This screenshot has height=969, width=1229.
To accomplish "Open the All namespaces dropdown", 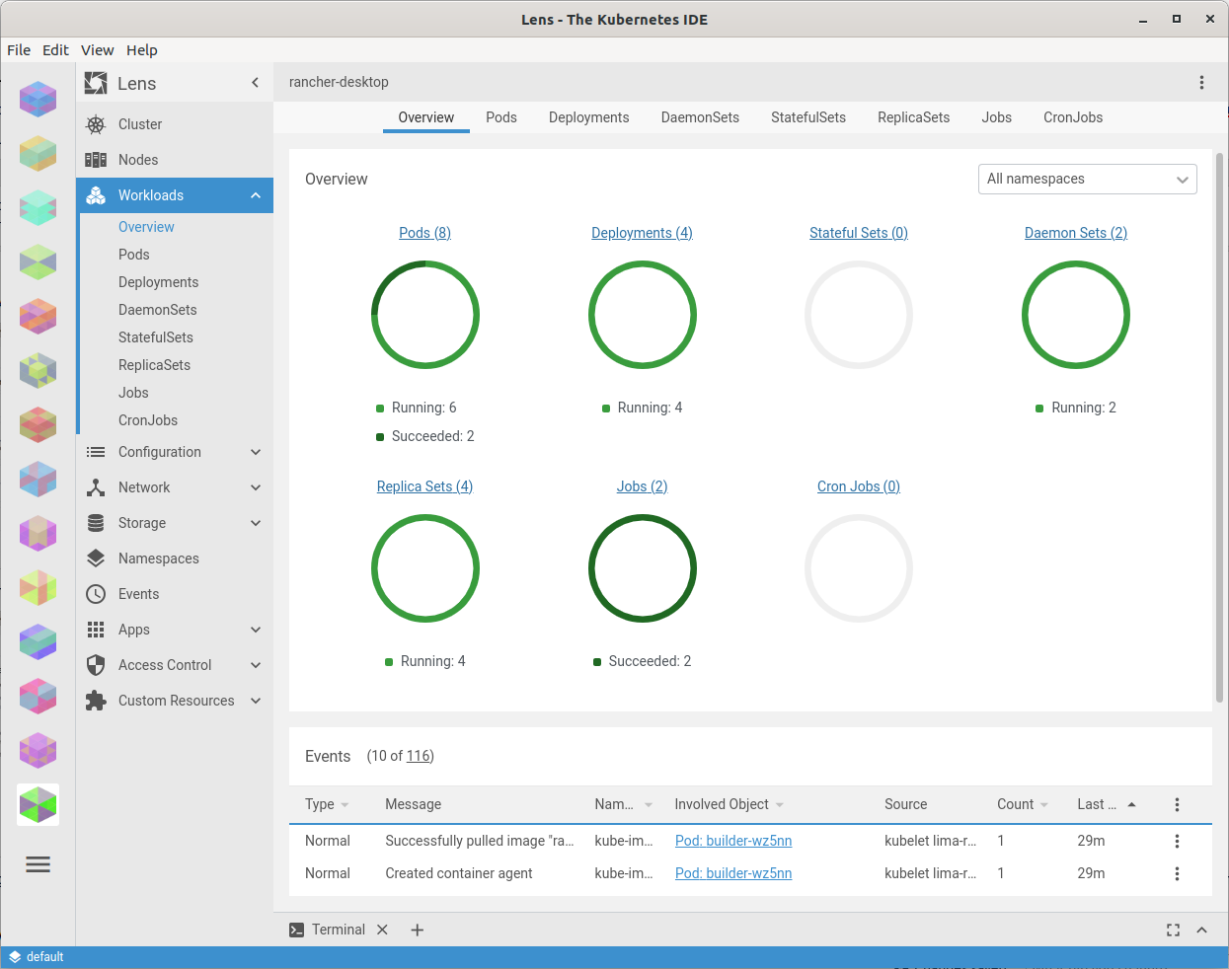I will [x=1087, y=179].
